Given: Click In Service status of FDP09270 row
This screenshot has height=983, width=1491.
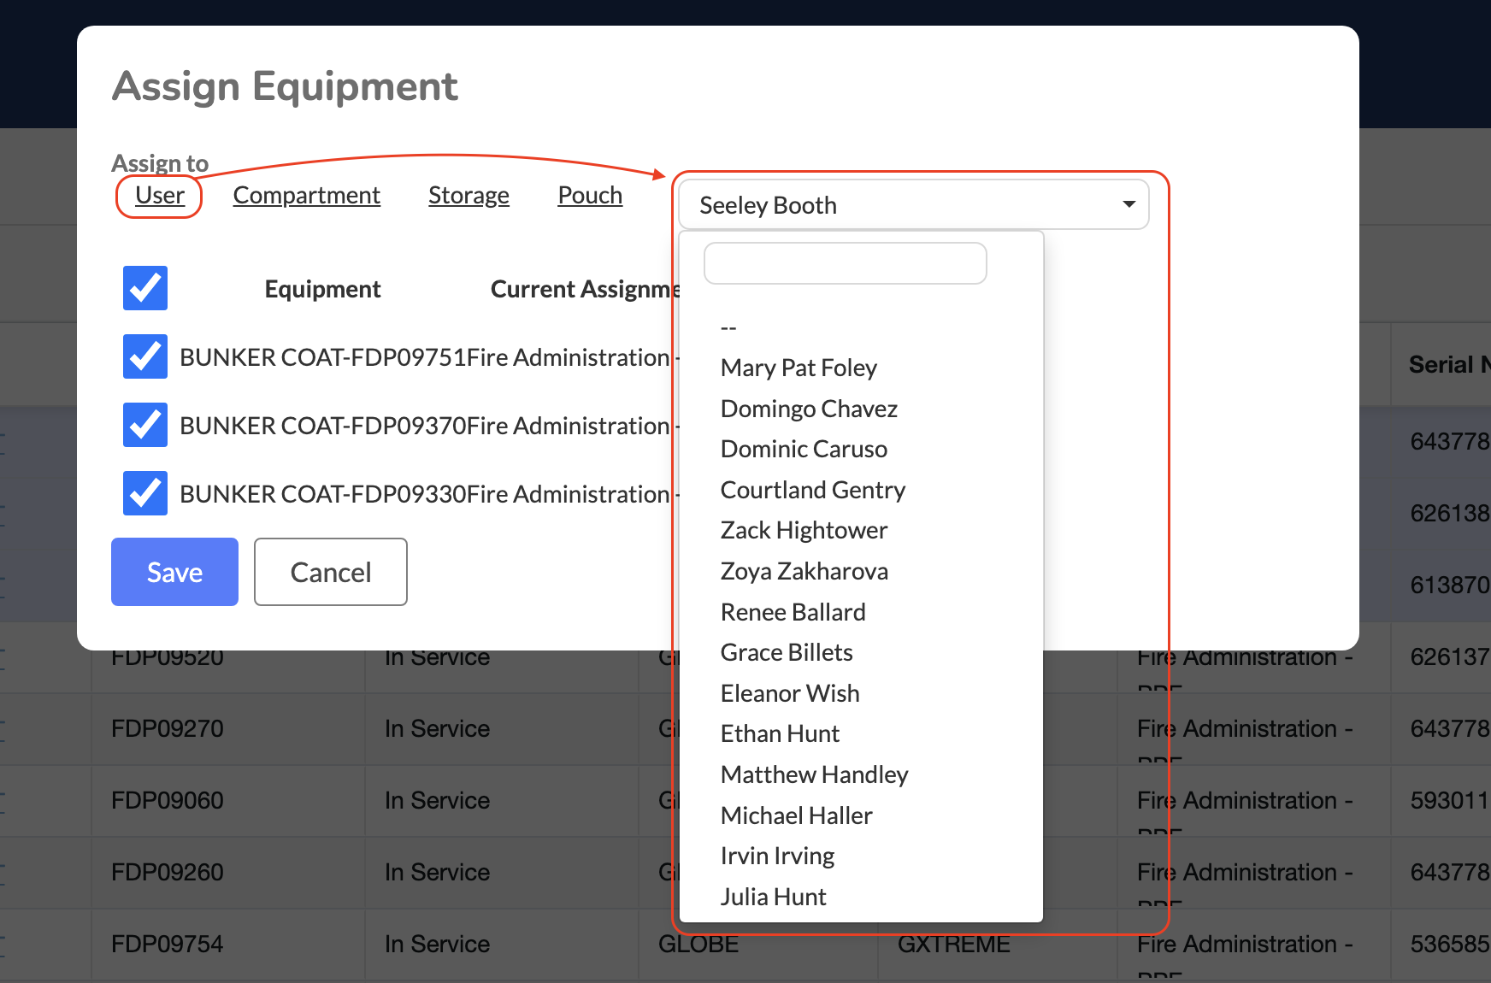Looking at the screenshot, I should tap(437, 728).
